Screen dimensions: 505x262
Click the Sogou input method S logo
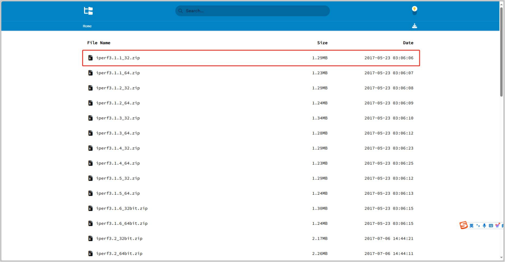click(464, 226)
